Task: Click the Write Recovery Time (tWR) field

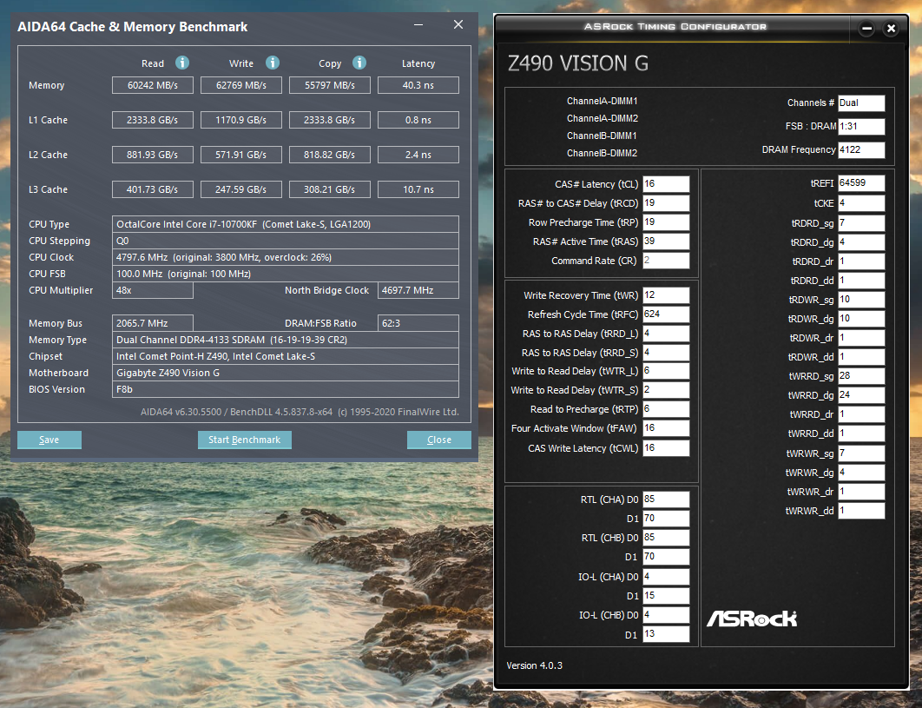Action: [666, 295]
